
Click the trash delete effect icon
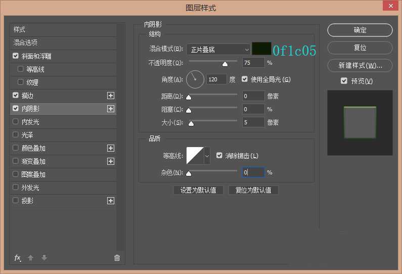(117, 258)
